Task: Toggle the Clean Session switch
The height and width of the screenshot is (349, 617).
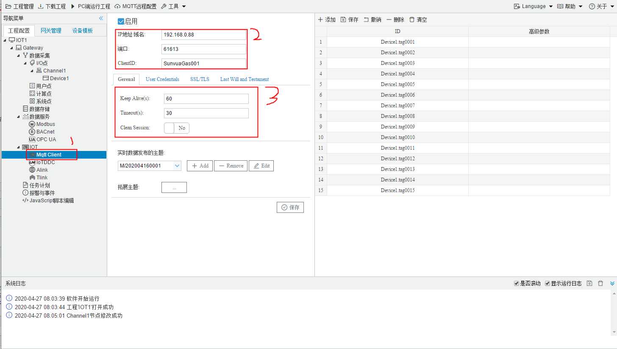Action: (x=177, y=128)
